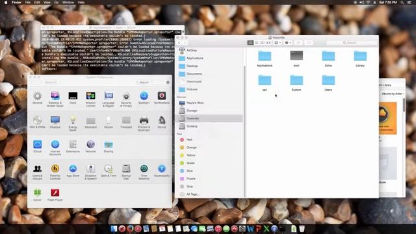
Task: Click the Finder toolbar Share button
Action: coord(298,42)
